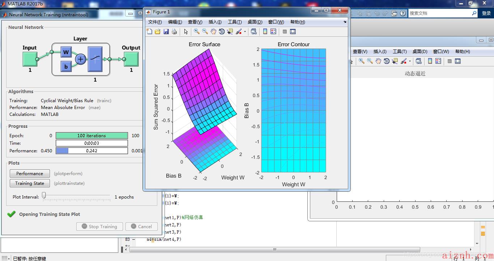Open 查看(V) menu in background figure window
Viewport: 494px width, 261px height.
click(360, 52)
